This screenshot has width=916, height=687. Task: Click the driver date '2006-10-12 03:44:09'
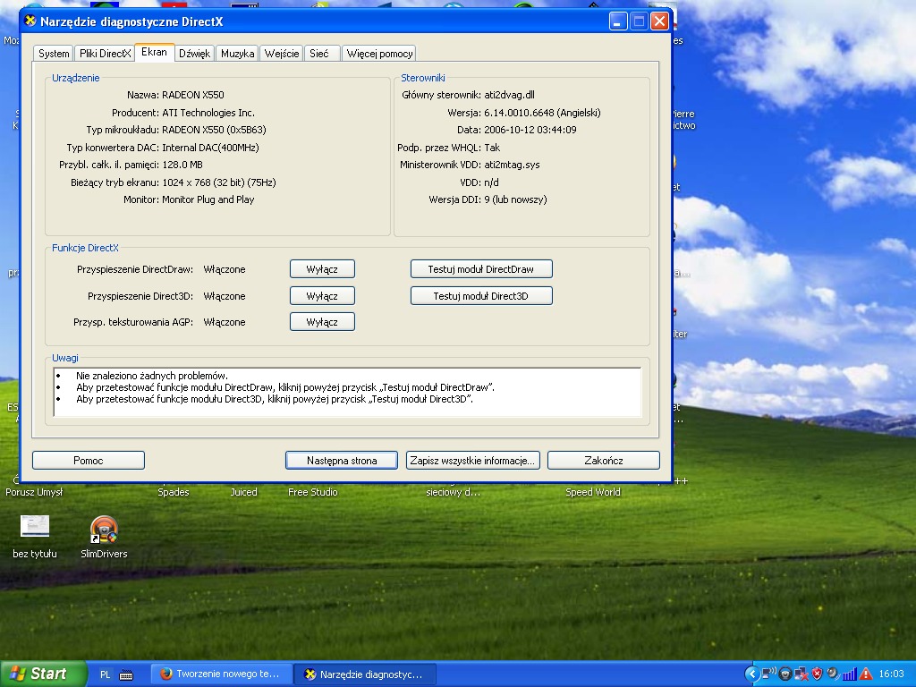click(530, 130)
